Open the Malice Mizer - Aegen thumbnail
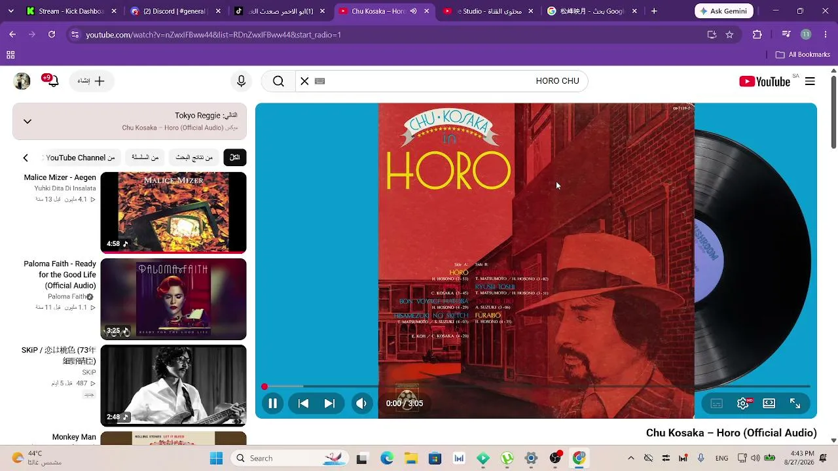Viewport: 838px width, 471px height. pyautogui.click(x=173, y=213)
